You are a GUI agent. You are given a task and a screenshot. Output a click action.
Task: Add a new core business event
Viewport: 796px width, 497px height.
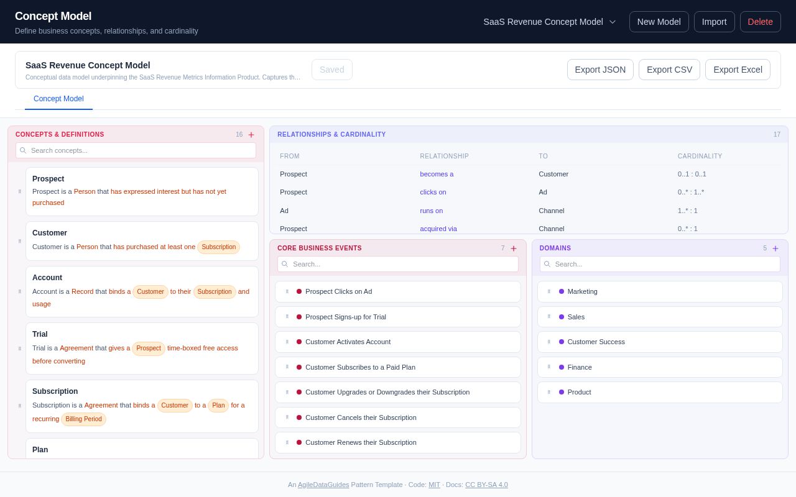[514, 248]
